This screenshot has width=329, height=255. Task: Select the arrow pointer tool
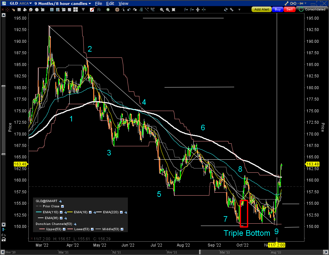[123, 10]
